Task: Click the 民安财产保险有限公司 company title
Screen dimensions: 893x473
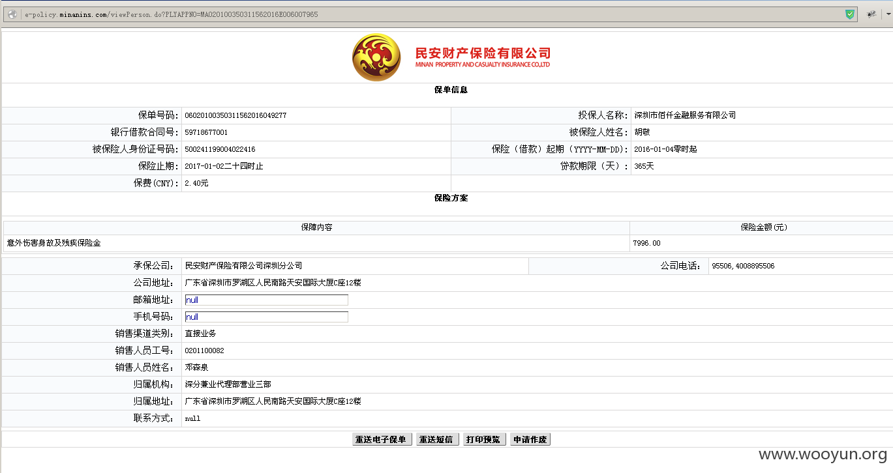Action: click(x=483, y=53)
